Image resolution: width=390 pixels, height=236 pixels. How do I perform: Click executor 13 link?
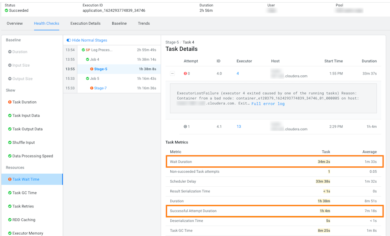(239, 126)
